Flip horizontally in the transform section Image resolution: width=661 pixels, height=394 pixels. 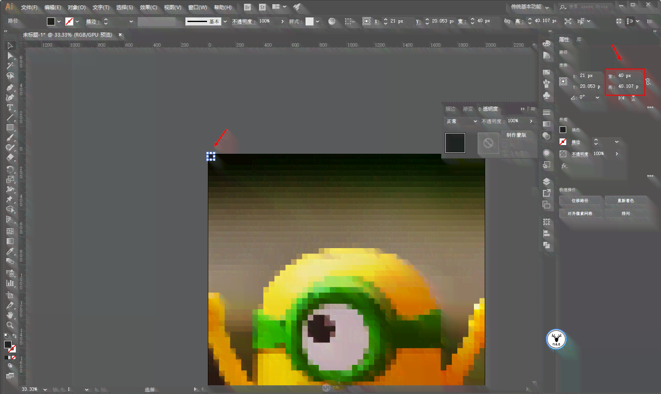pos(621,98)
